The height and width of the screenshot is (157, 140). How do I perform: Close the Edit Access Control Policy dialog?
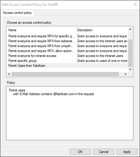click(x=135, y=4)
